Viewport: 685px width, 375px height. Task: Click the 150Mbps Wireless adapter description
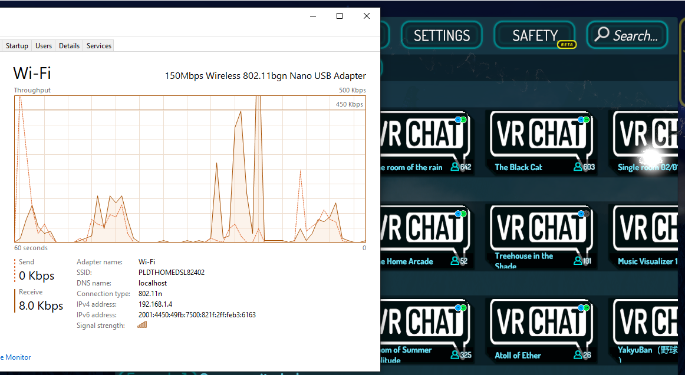tap(265, 76)
